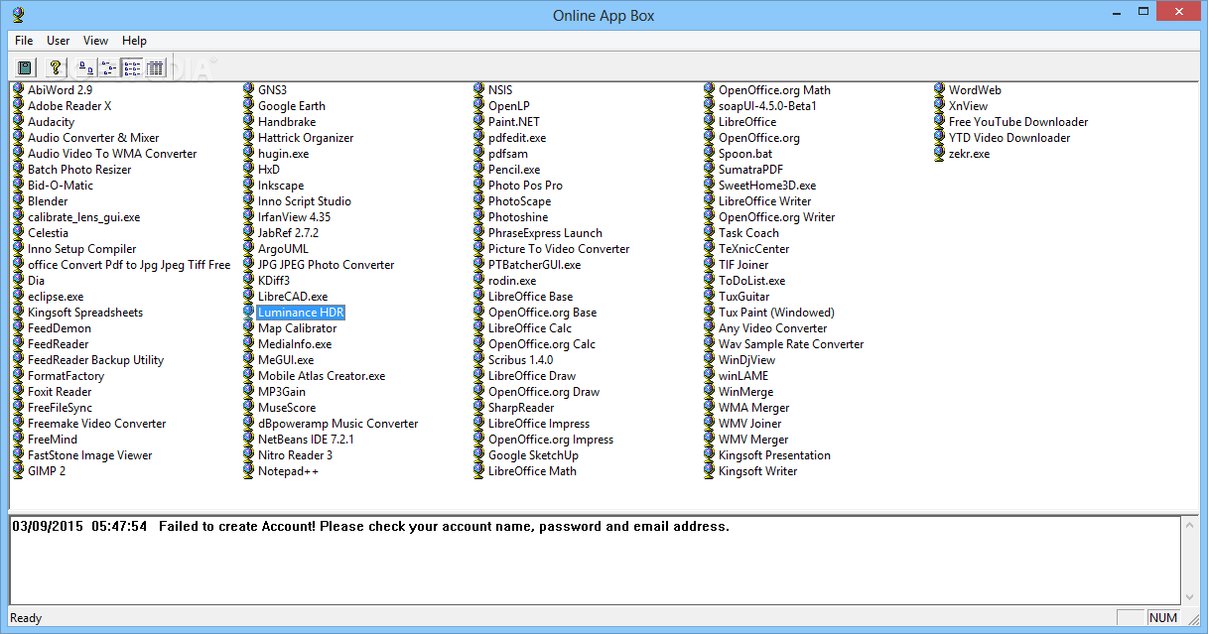Image resolution: width=1208 pixels, height=634 pixels.
Task: Click the icon next to TuxGuitar
Action: coord(709,297)
